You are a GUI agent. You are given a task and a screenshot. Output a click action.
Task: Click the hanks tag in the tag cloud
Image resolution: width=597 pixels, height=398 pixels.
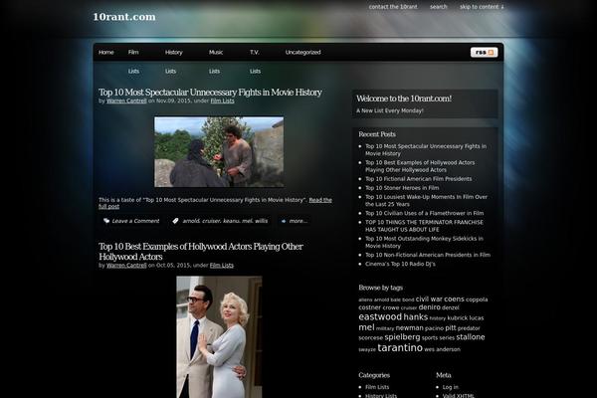click(415, 316)
